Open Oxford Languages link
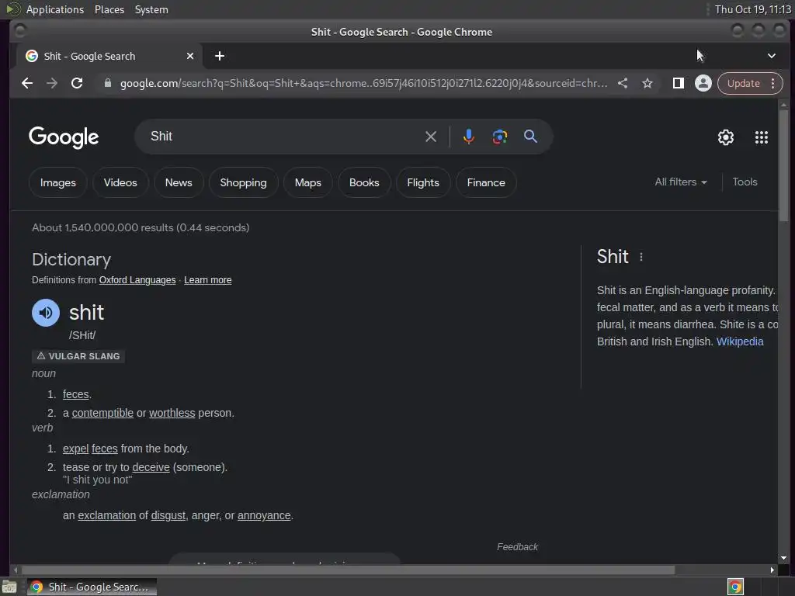 [x=137, y=280]
